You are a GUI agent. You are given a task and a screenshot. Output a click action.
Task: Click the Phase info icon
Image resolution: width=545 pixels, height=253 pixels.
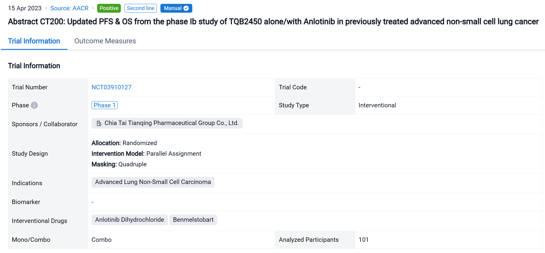(x=34, y=105)
